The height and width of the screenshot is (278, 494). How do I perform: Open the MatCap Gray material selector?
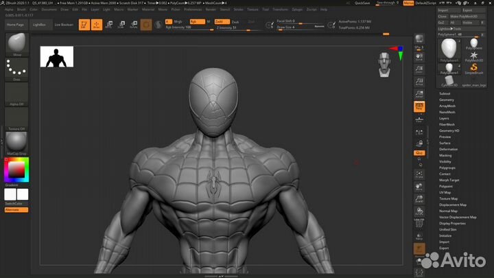[16, 143]
